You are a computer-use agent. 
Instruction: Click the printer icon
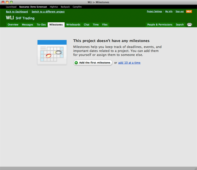click(190, 24)
